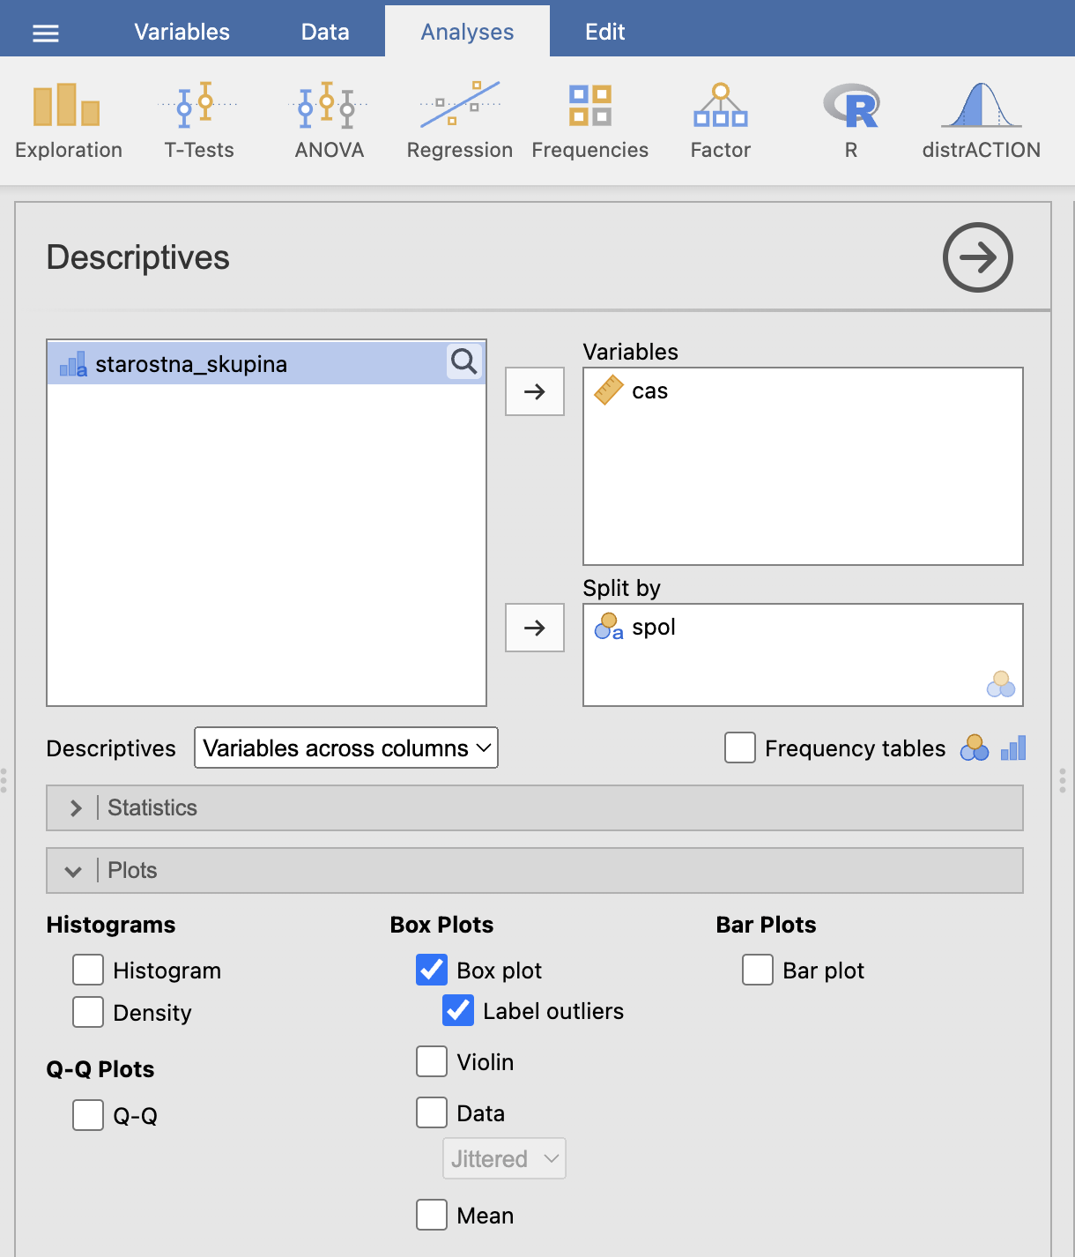Expand the Statistics section
The image size is (1075, 1257).
coord(535,807)
